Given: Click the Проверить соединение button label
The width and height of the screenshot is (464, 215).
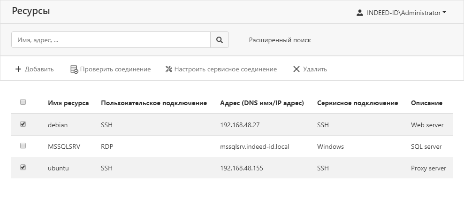Looking at the screenshot, I should point(115,69).
